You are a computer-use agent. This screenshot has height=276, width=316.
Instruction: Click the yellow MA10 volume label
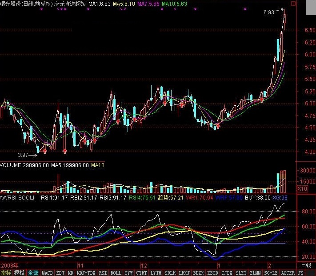98,165
